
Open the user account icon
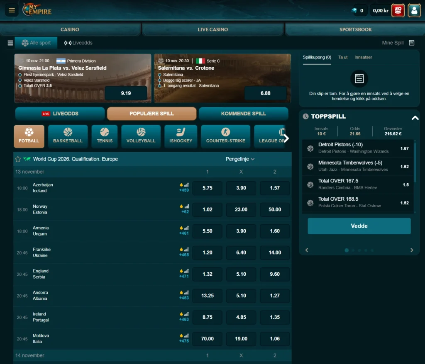pos(414,10)
